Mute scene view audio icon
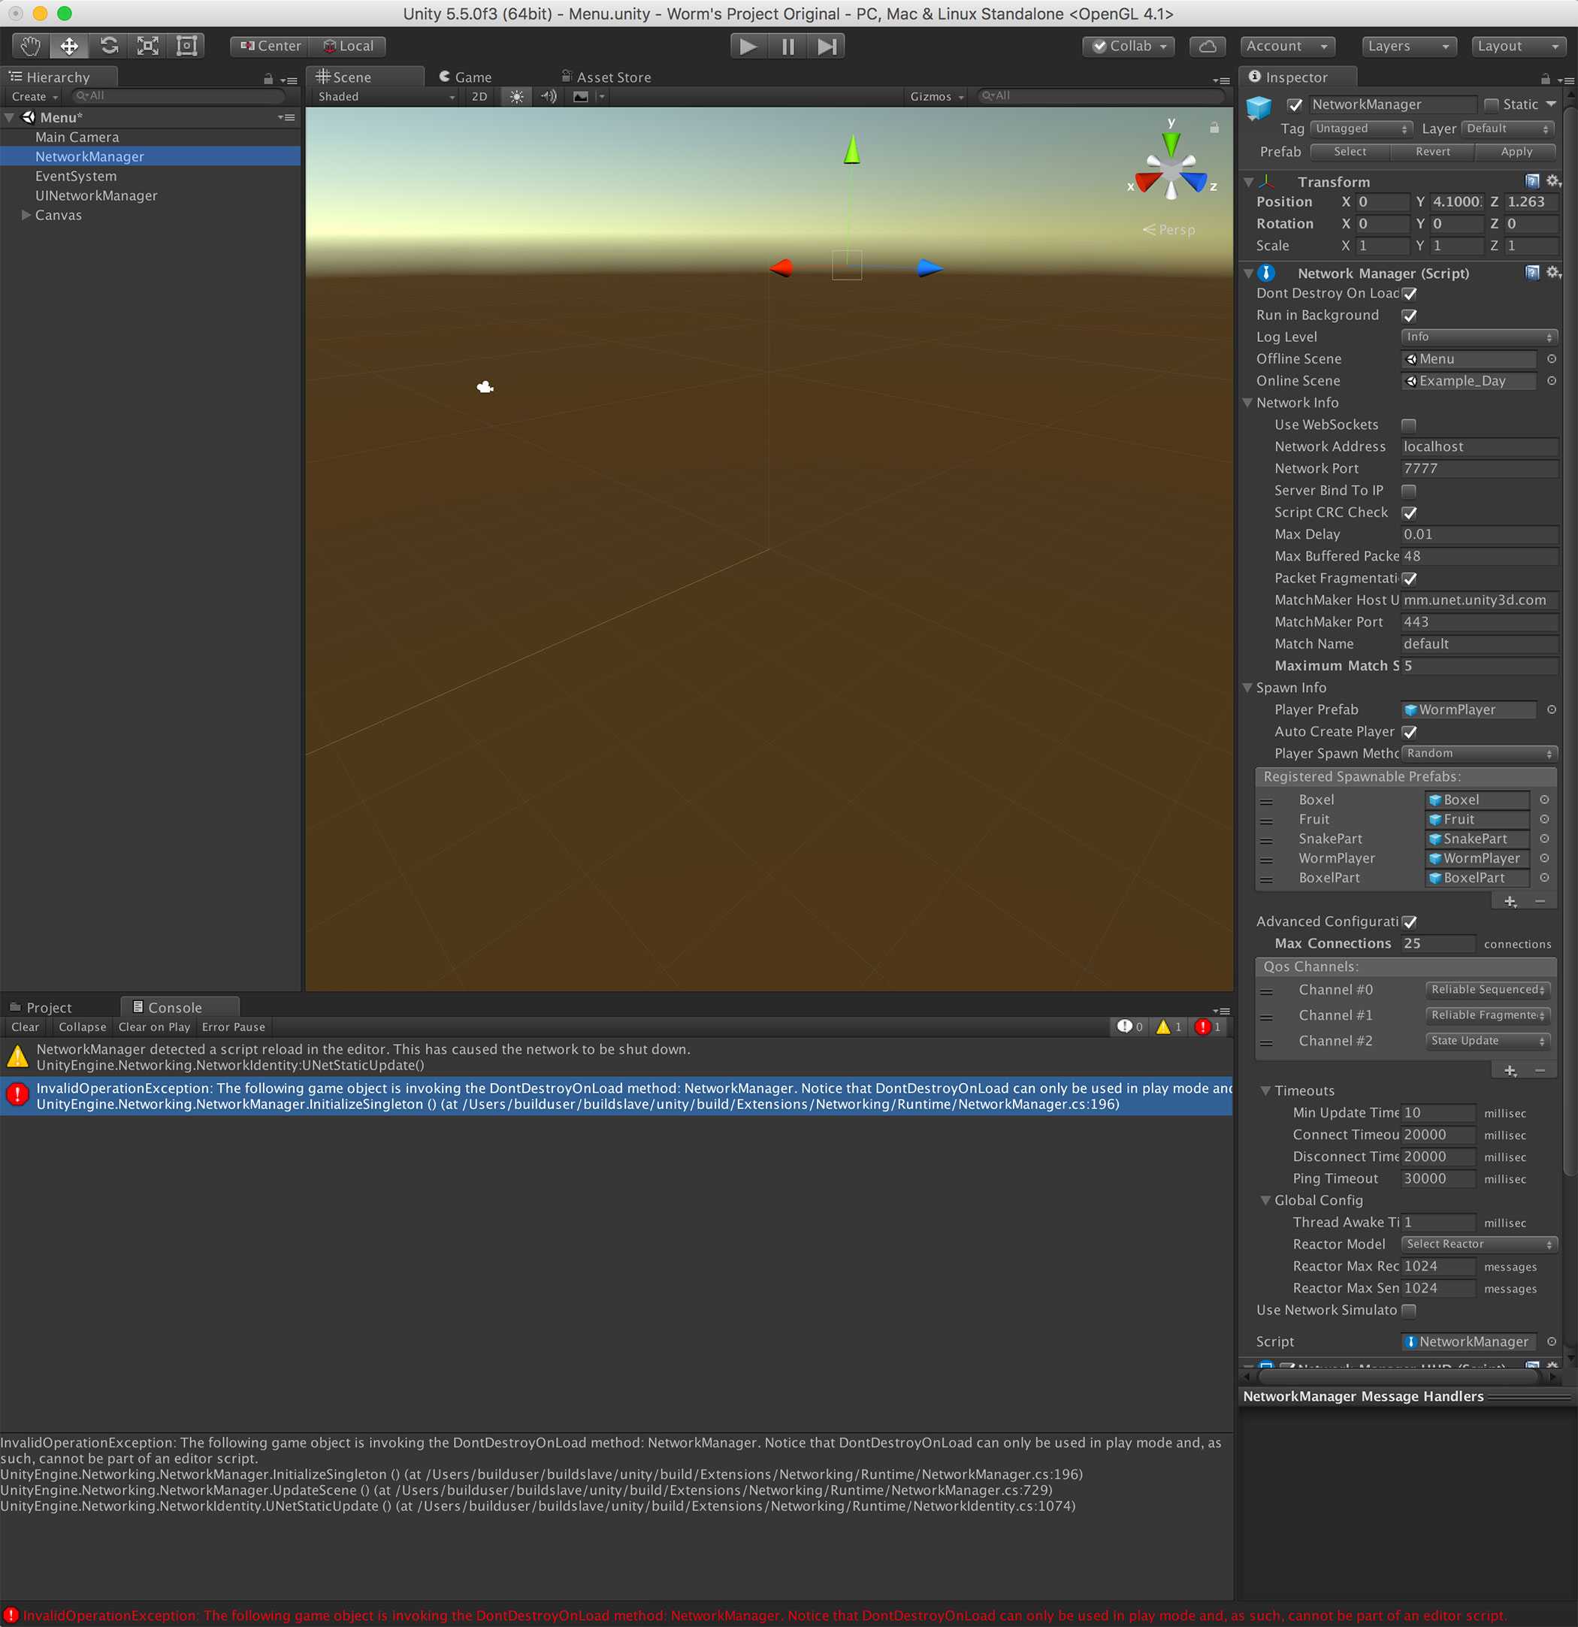The height and width of the screenshot is (1627, 1578). click(547, 96)
